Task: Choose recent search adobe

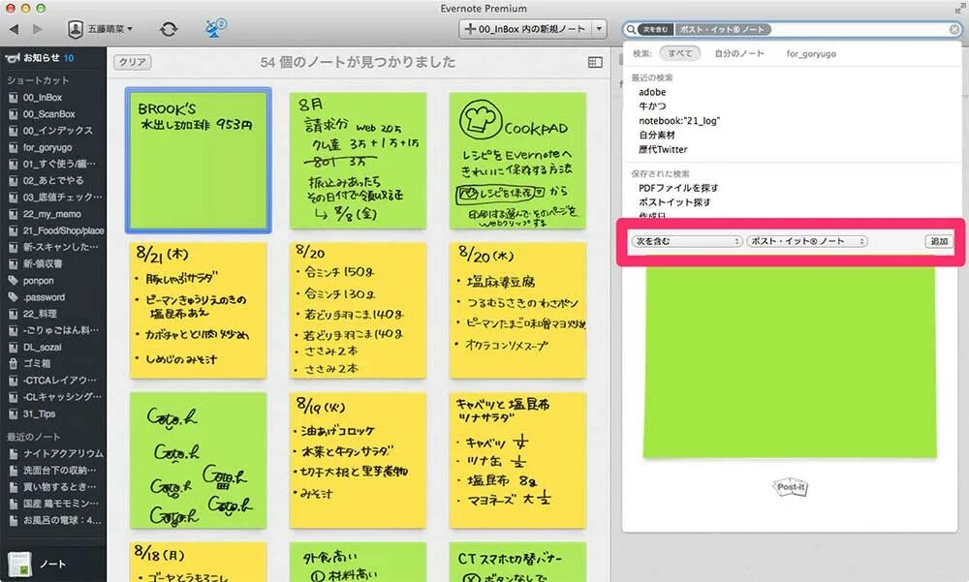Action: pos(652,92)
